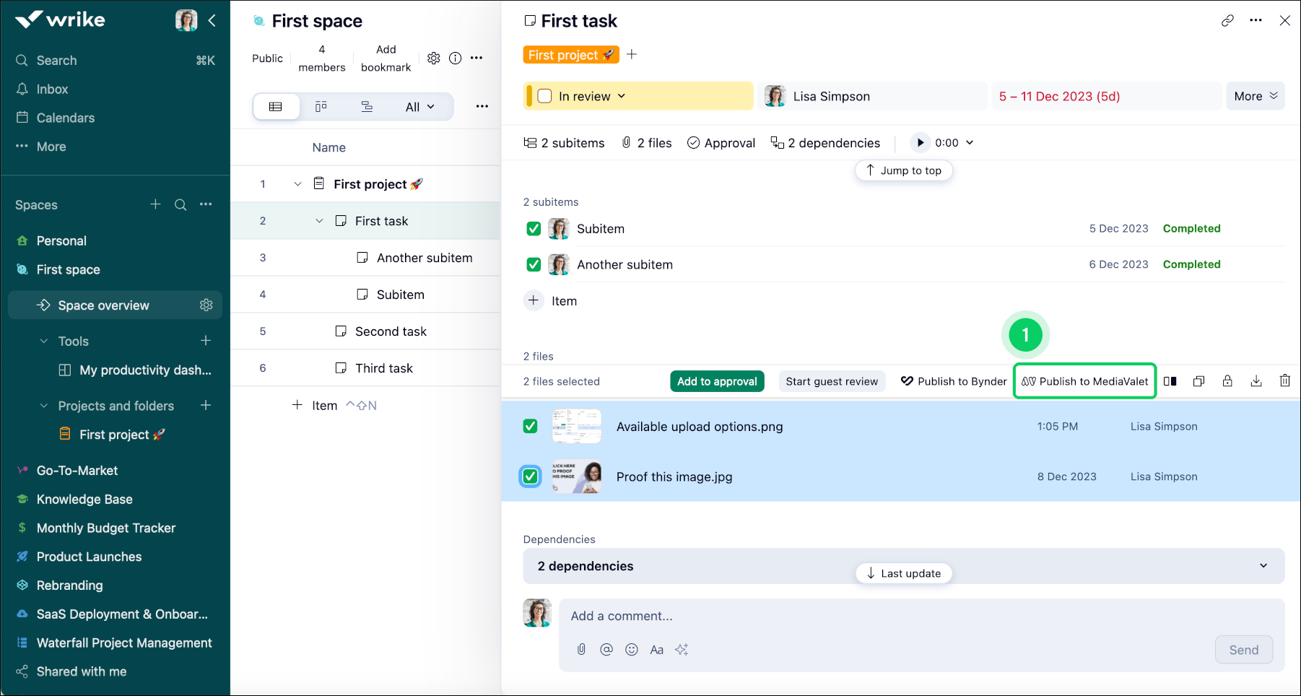The image size is (1301, 696).
Task: Click the lock icon in files toolbar
Action: point(1227,381)
